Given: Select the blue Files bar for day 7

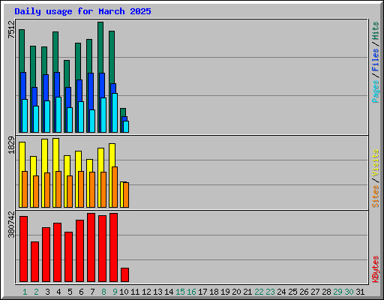Looking at the screenshot, I should pos(91,91).
